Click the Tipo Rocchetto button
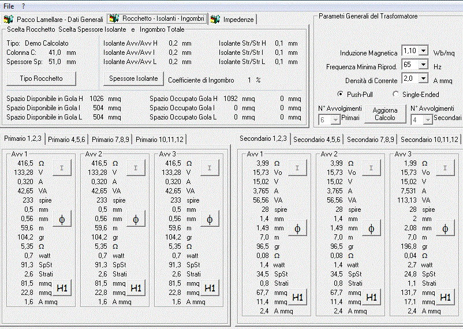The width and height of the screenshot is (463, 329). pos(41,78)
